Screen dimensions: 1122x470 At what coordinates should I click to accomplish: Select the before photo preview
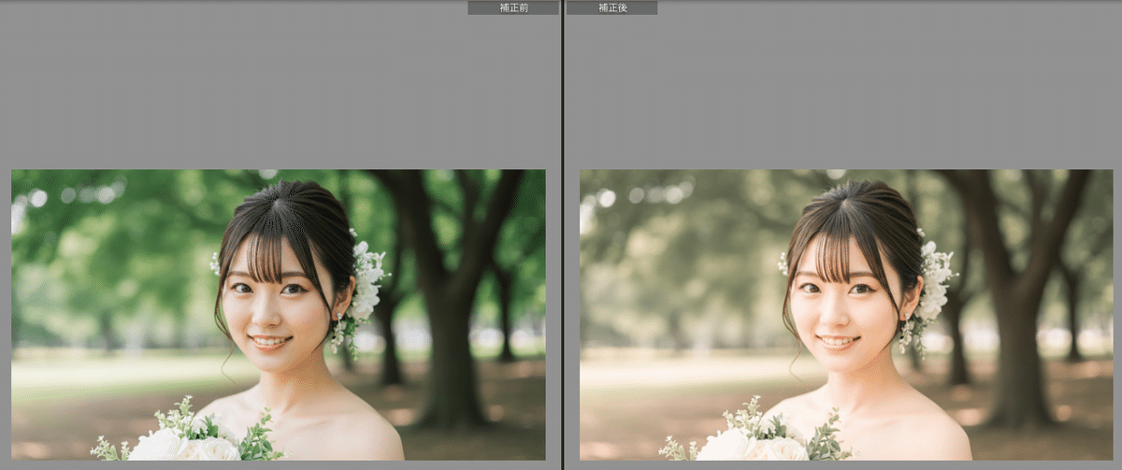point(278,314)
